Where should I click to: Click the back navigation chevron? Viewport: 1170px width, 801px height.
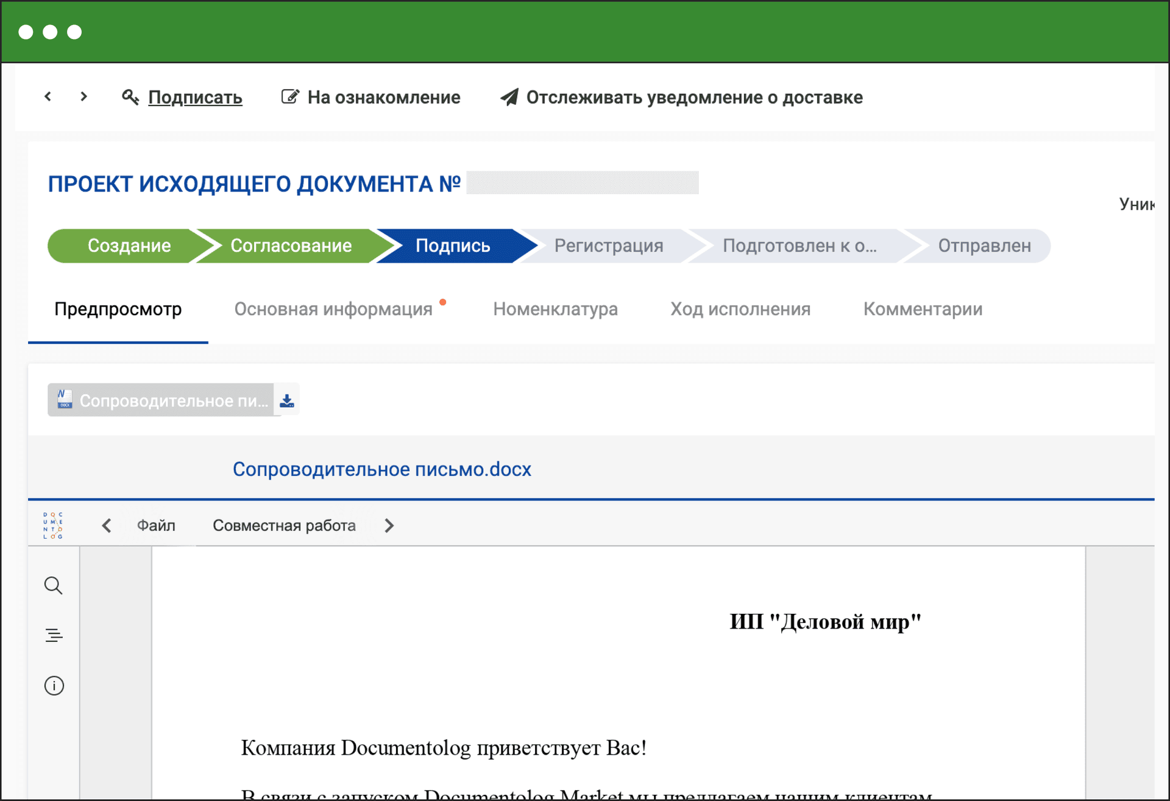(48, 96)
